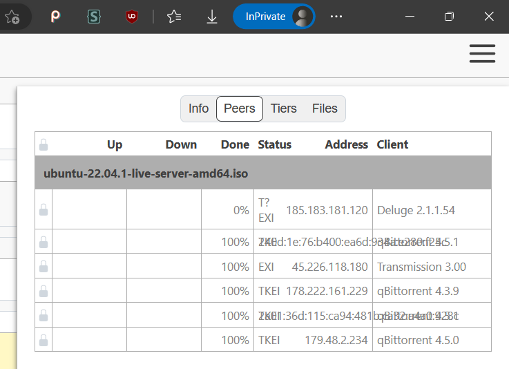Click the 0% done value for Deluge peer
Viewport: 509px width, 369px height.
[x=241, y=210]
